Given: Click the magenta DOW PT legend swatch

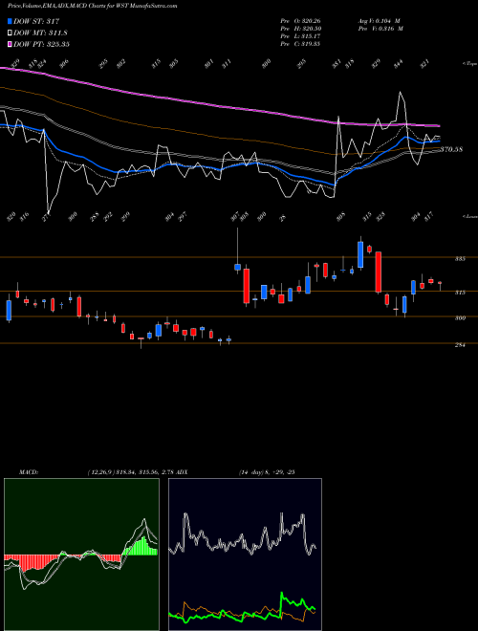Looking at the screenshot, I should [11, 44].
